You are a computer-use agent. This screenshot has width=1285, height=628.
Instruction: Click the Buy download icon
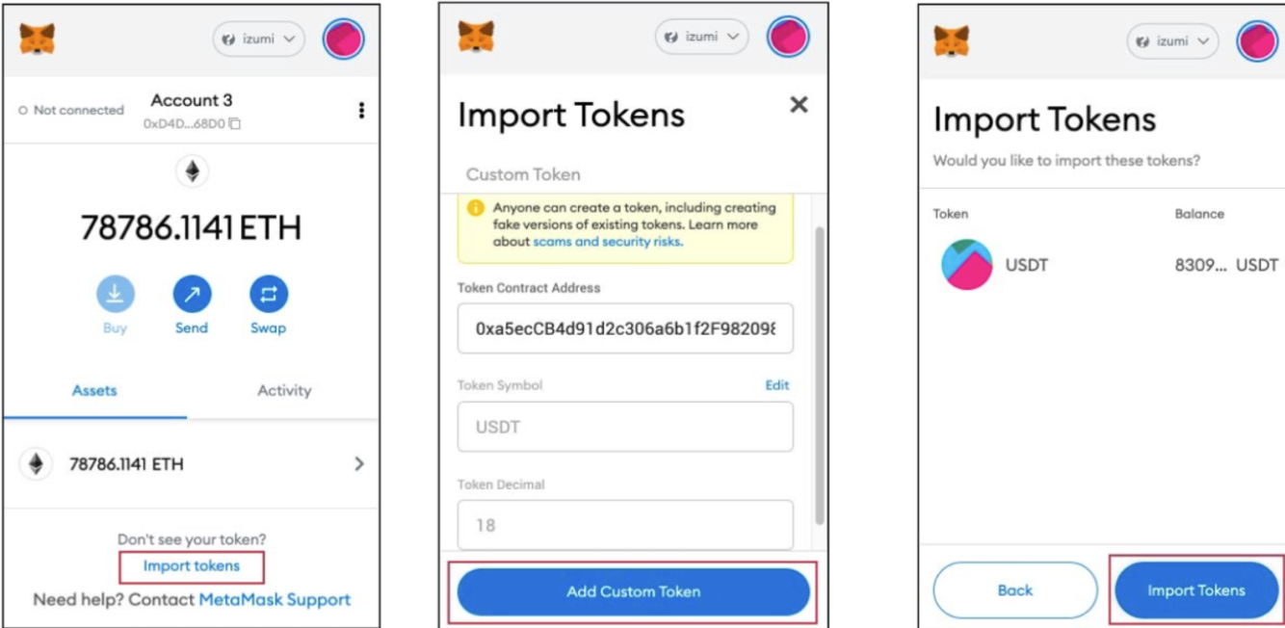tap(116, 294)
